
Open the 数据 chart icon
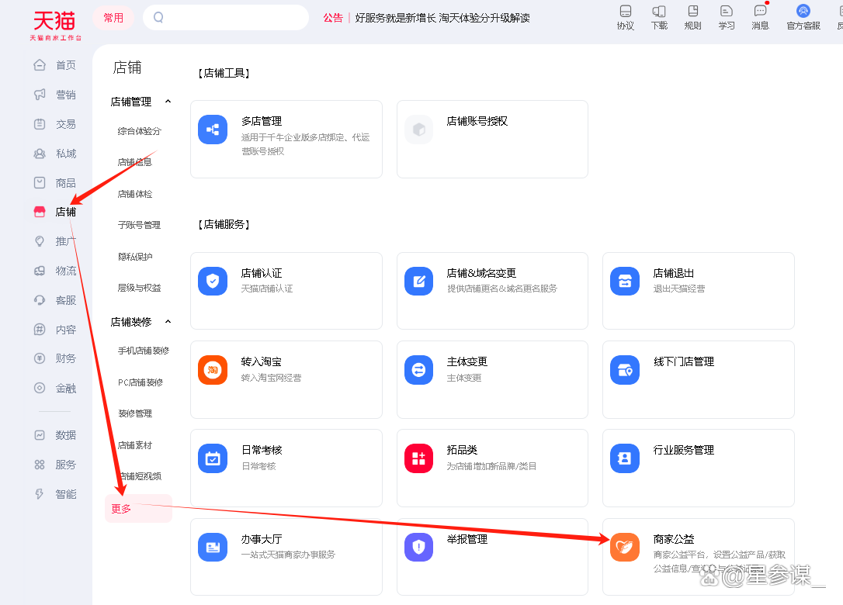click(x=40, y=435)
